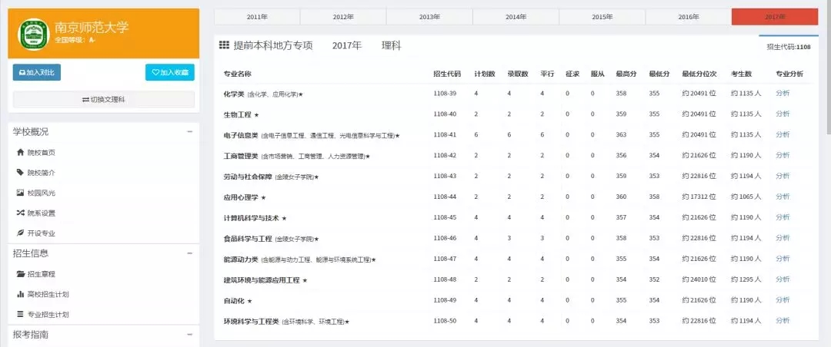The width and height of the screenshot is (831, 347).
Task: Click 分析 for 工商管理类
Action: 783,156
